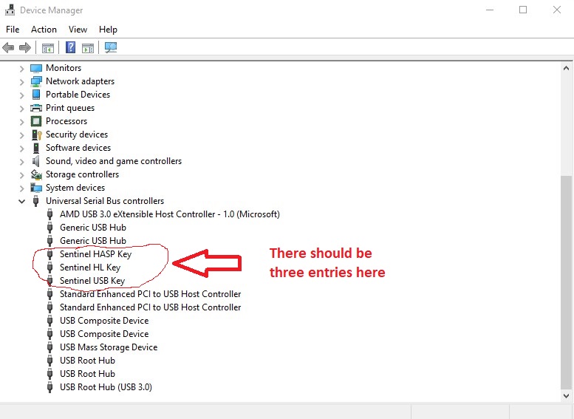Click the Portable Devices category icon
This screenshot has height=419, width=574.
pos(36,95)
